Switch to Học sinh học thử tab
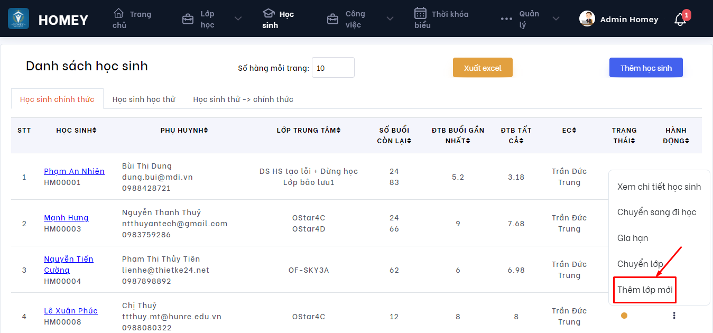The image size is (713, 333). [x=144, y=99]
